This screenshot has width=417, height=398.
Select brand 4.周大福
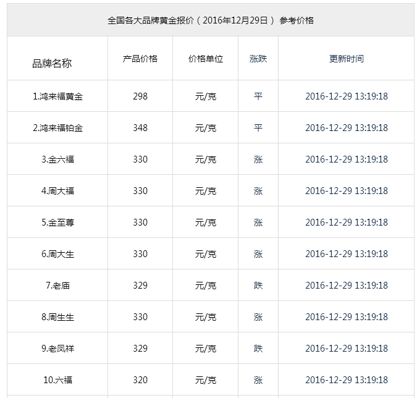(57, 191)
